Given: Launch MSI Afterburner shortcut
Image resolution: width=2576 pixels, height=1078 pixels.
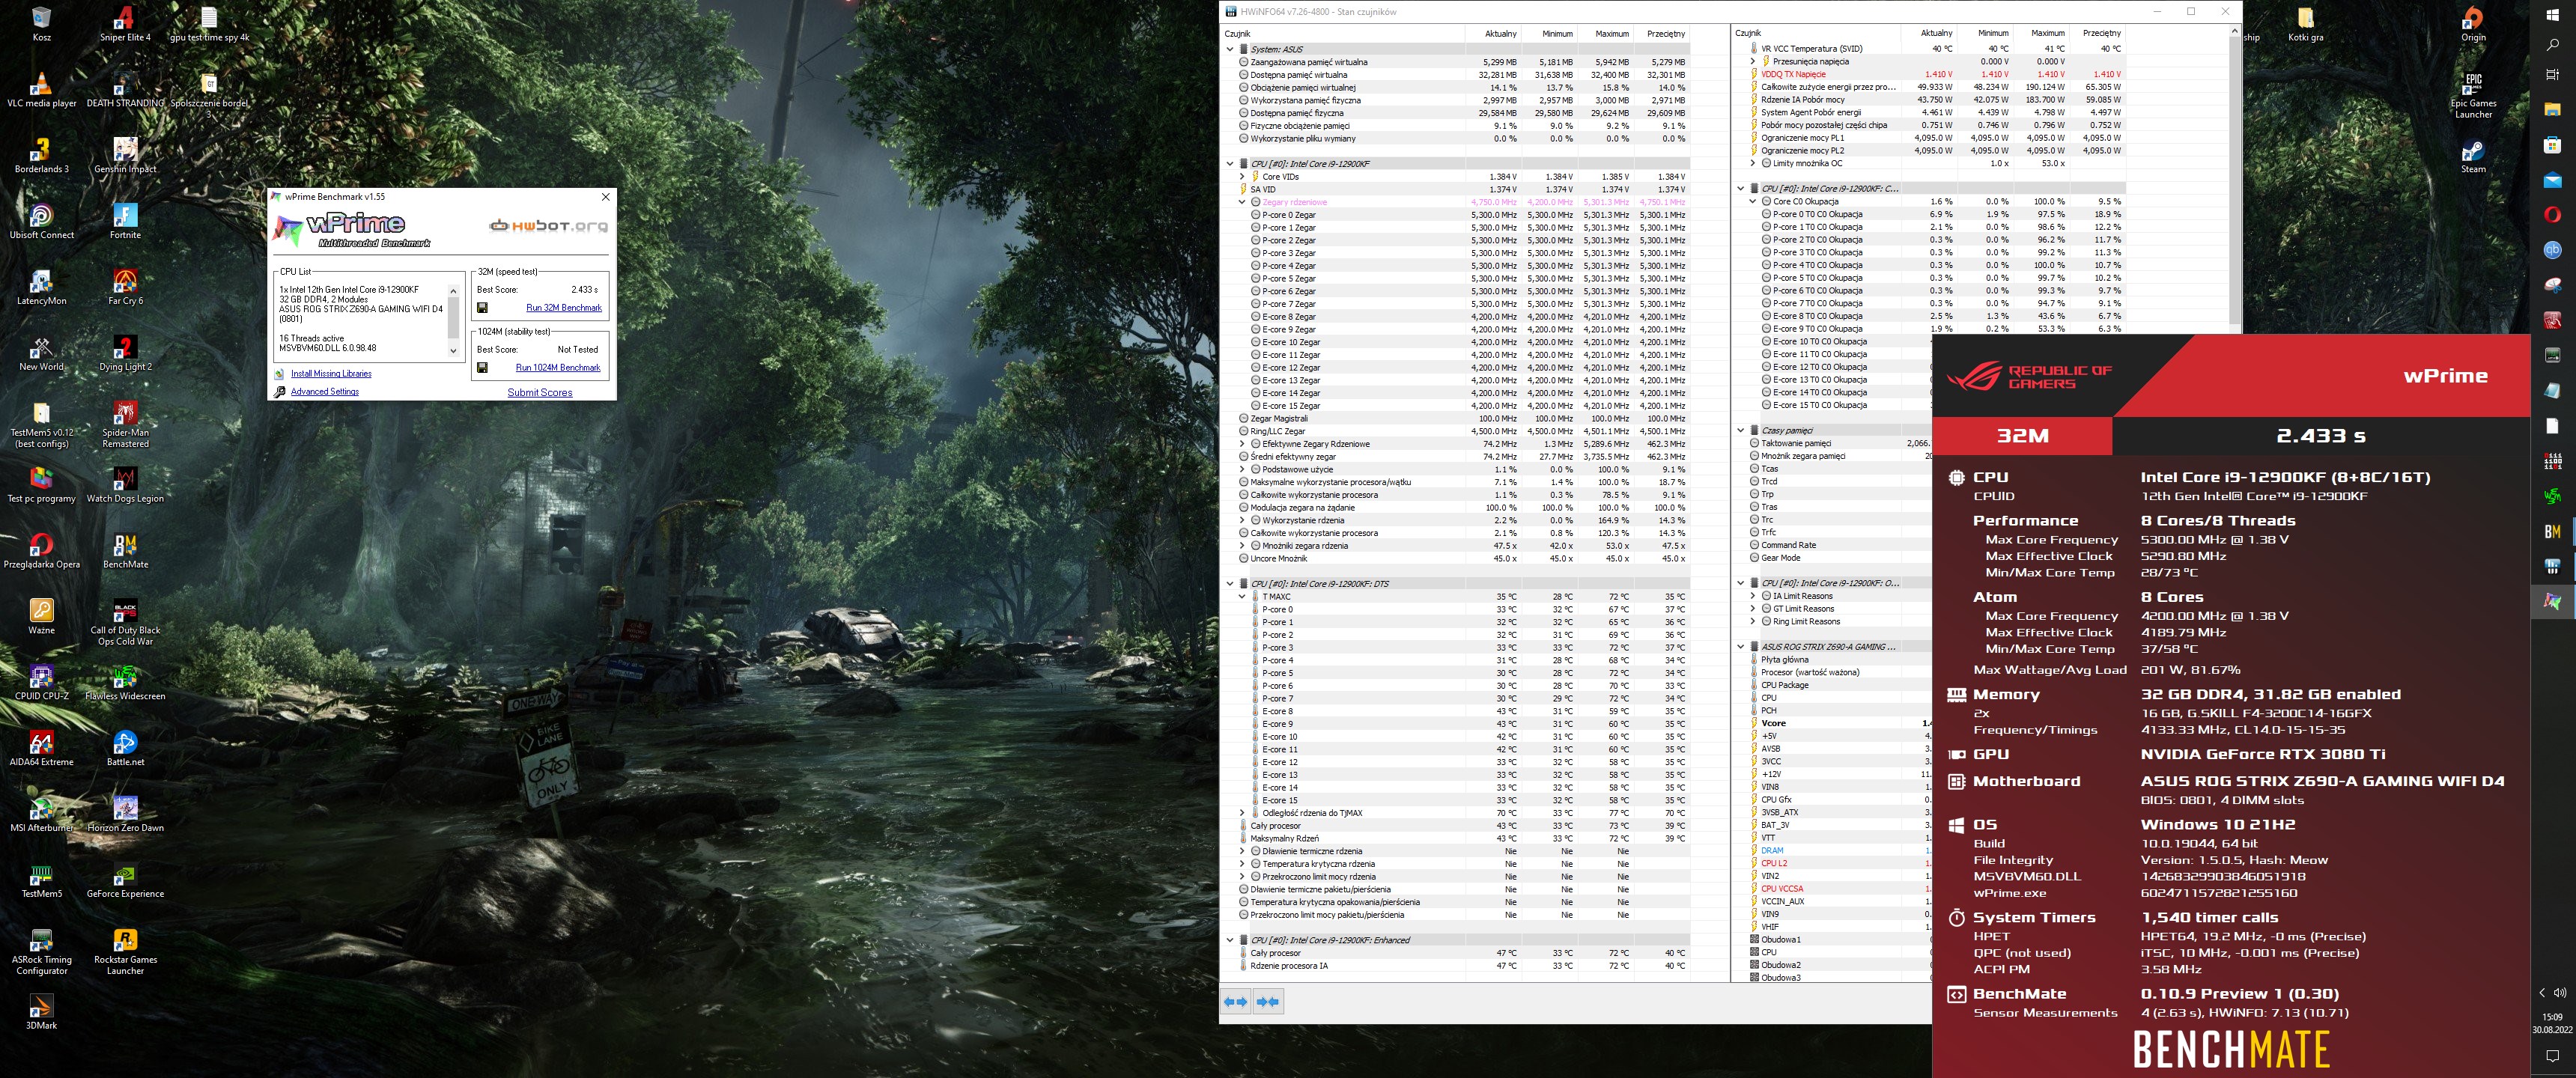Looking at the screenshot, I should click(x=41, y=815).
